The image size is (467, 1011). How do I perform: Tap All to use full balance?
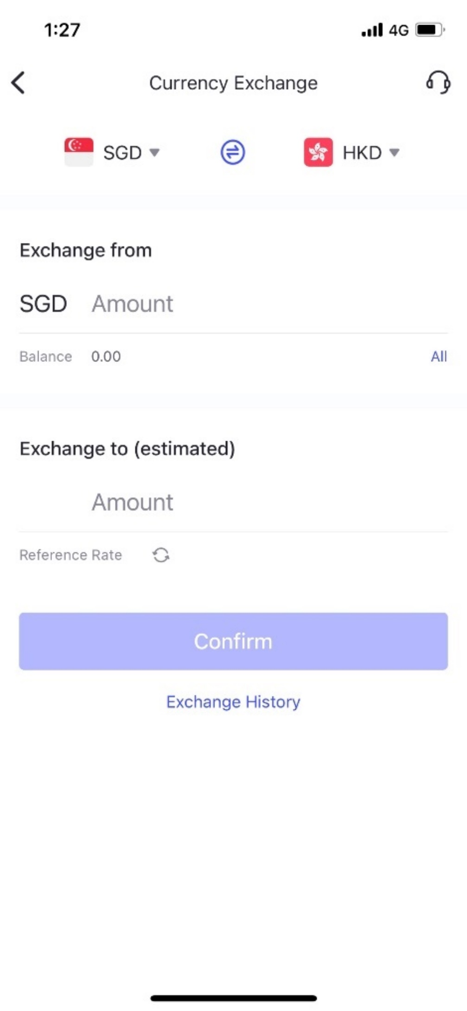pyautogui.click(x=439, y=356)
